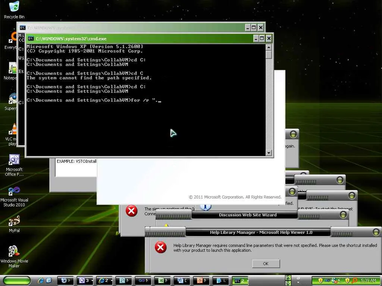Maximize the front cmd.exe window
Viewport: 382px width, 286px height.
(262, 38)
